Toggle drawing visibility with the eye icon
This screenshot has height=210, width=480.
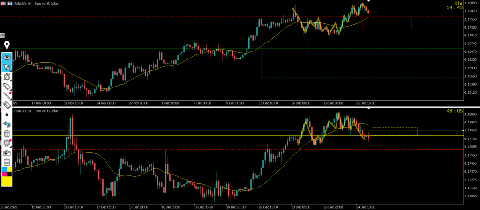[x=7, y=58]
